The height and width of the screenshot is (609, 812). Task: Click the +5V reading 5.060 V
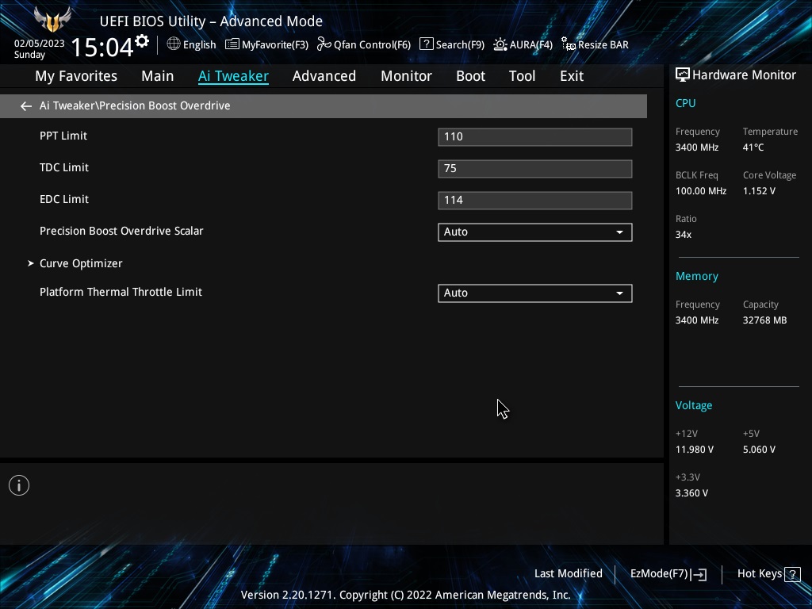click(759, 450)
